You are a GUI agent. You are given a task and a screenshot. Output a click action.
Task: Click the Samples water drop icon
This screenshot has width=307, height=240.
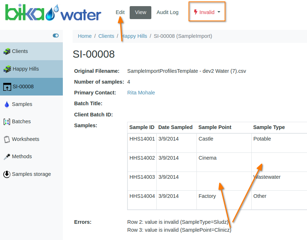point(7,105)
